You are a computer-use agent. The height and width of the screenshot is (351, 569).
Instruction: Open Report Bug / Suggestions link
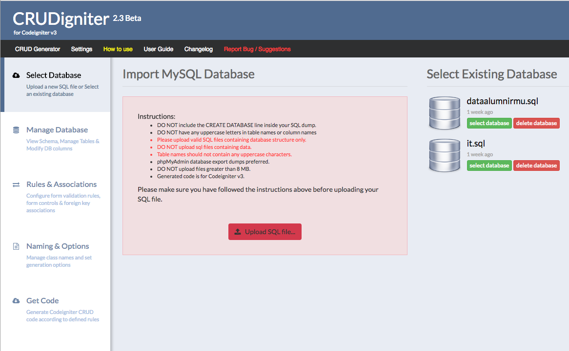257,49
